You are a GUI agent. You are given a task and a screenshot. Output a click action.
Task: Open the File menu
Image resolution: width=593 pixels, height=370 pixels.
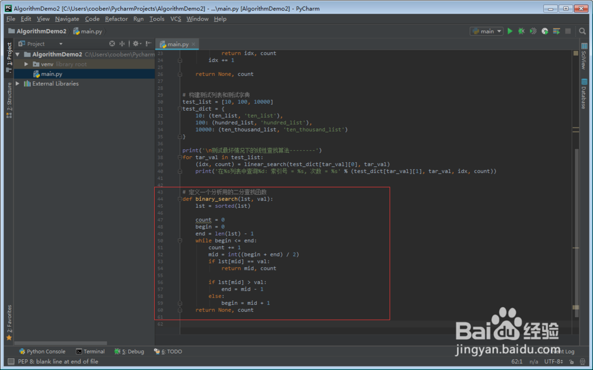point(11,19)
